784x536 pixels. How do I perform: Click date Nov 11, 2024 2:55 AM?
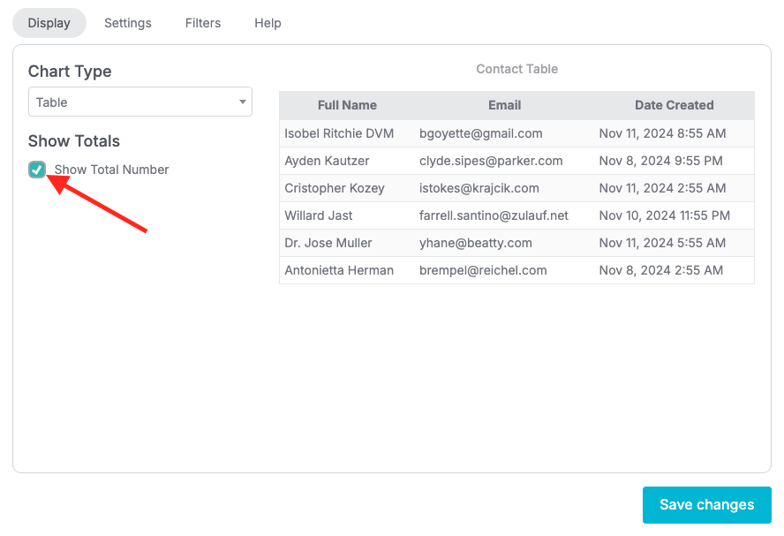[x=662, y=188]
